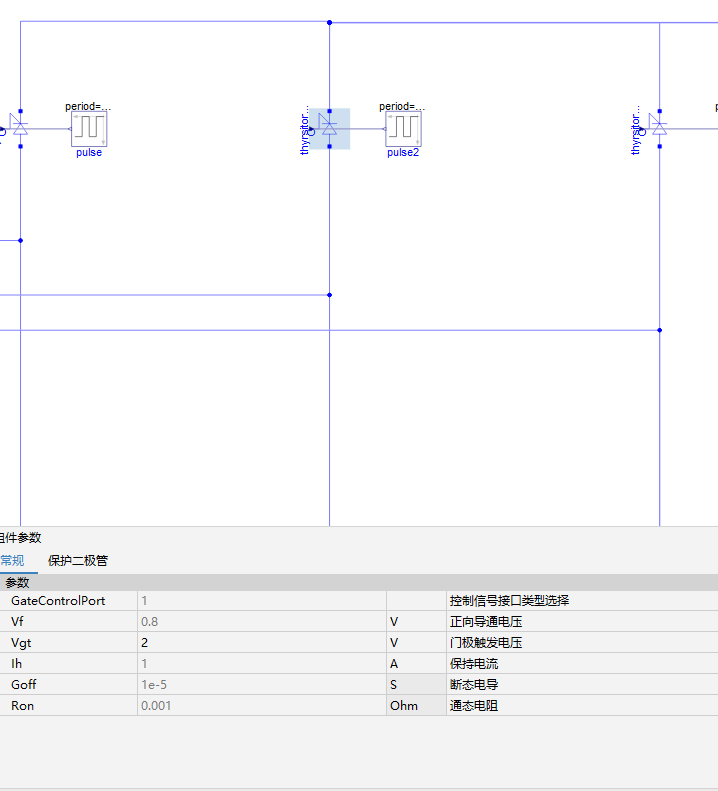Click the Ron value field
Image resolution: width=718 pixels, height=791 pixels.
(x=261, y=706)
